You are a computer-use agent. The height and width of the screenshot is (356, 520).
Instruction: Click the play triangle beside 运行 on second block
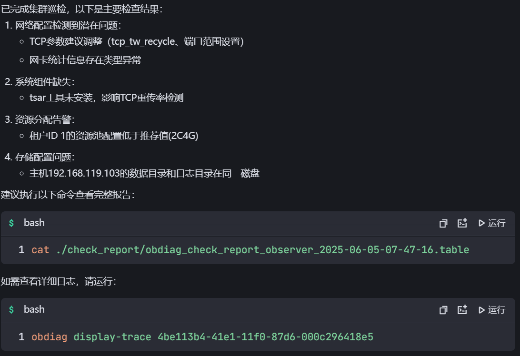(481, 310)
